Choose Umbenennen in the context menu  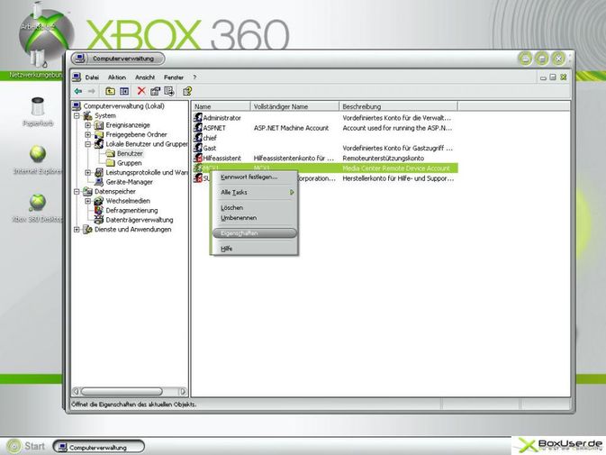click(255, 218)
